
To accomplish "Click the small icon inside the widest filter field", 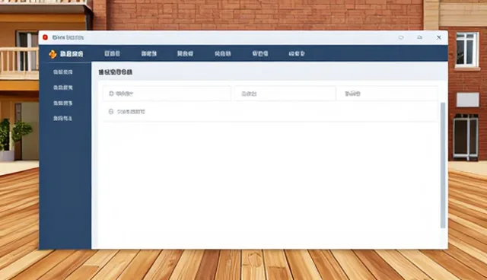I will (x=111, y=94).
